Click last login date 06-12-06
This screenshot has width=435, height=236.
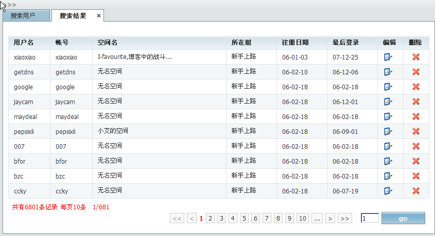pyautogui.click(x=345, y=72)
